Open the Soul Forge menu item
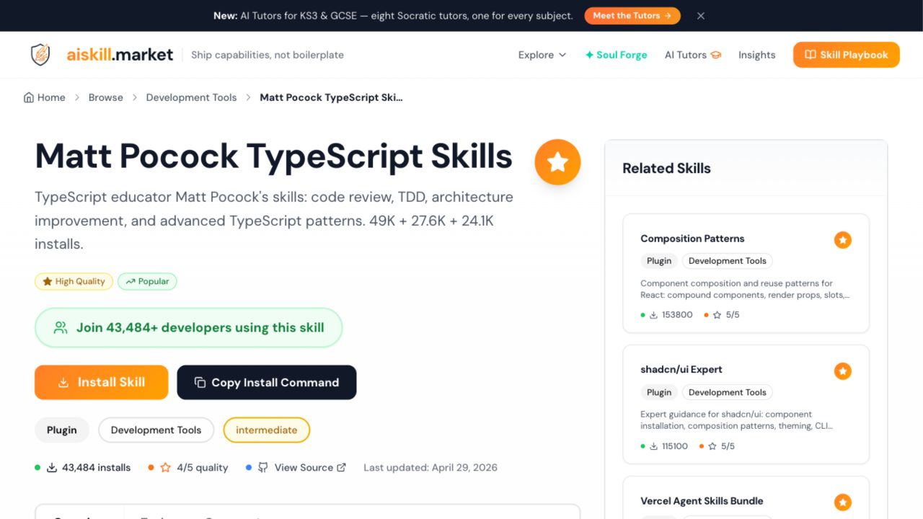This screenshot has width=923, height=519. point(616,55)
